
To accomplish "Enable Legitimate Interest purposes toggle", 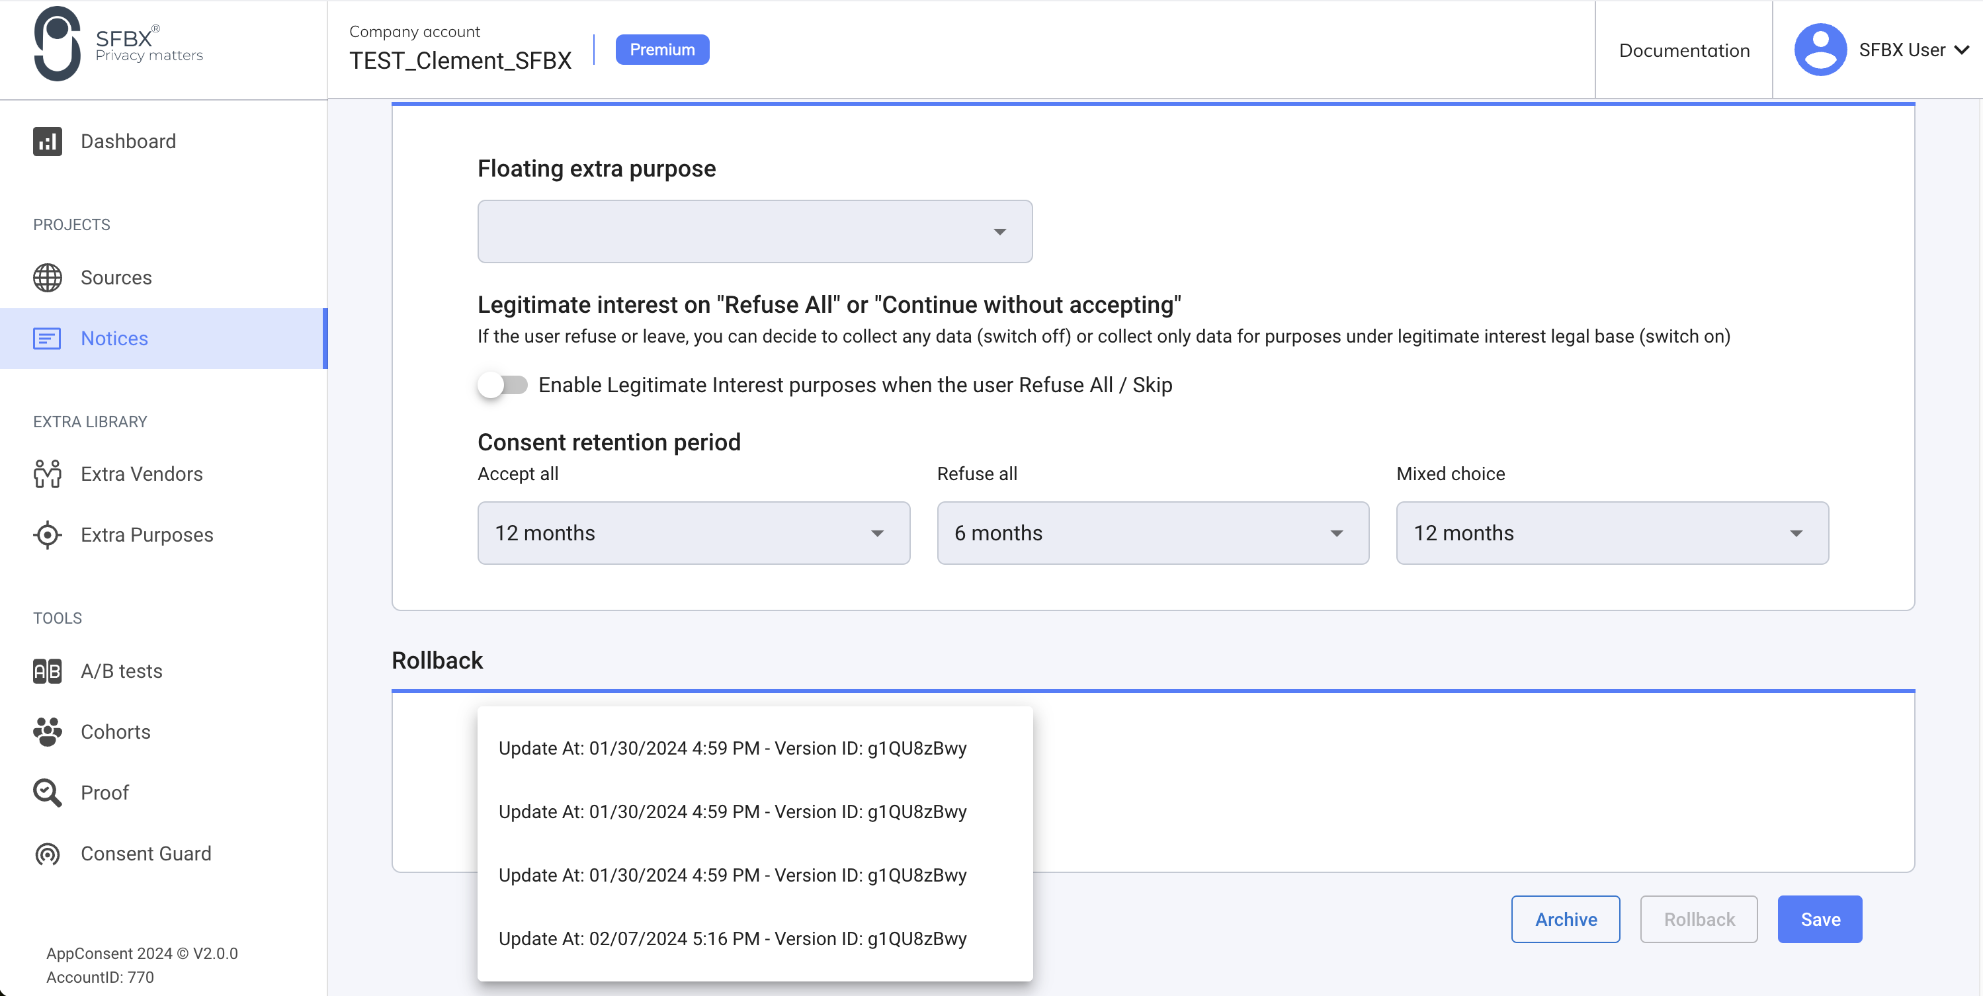I will 503,385.
